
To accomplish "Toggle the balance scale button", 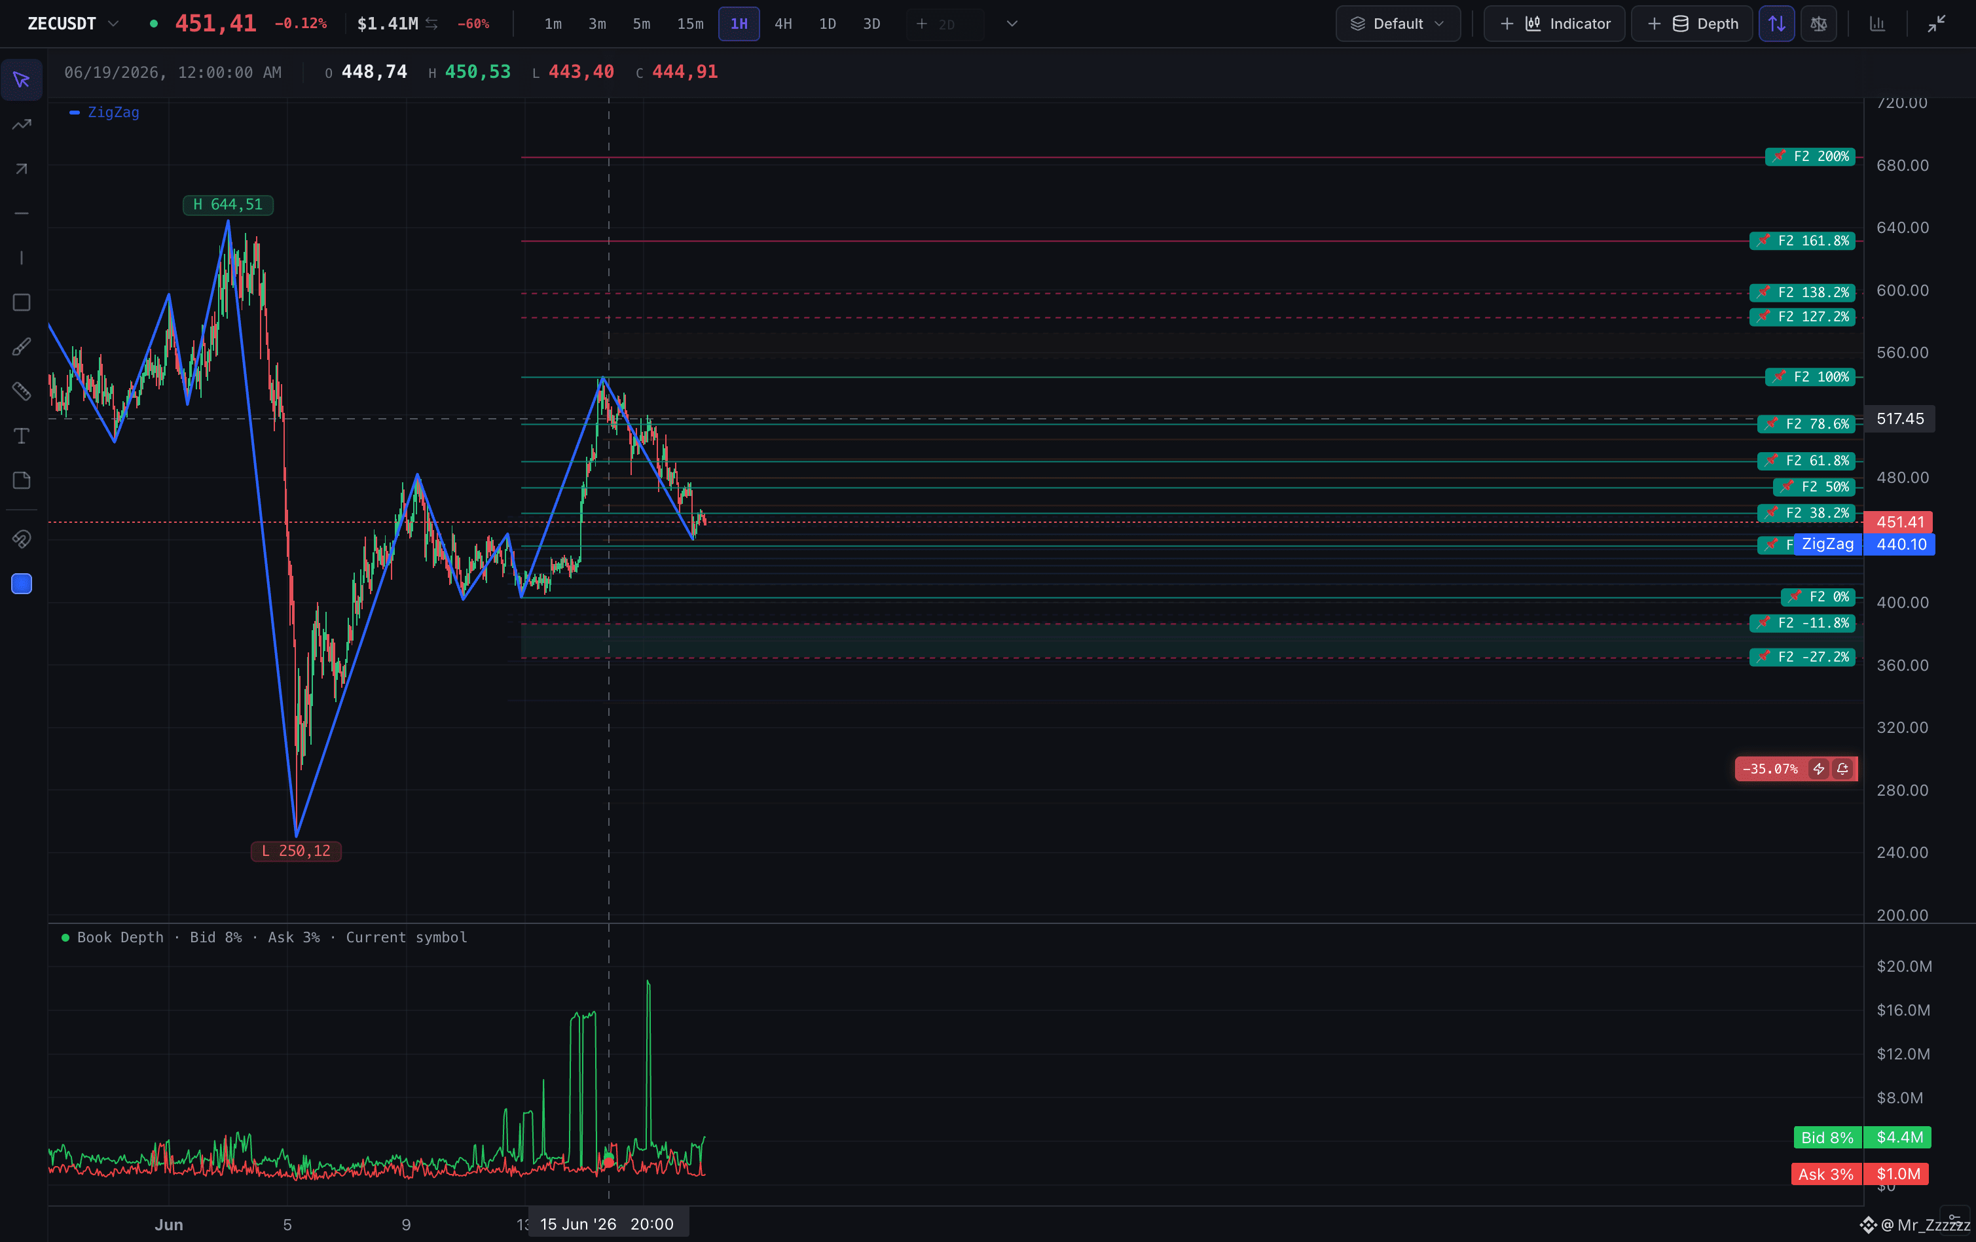I will pos(1818,24).
